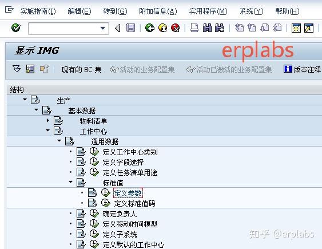Click the position/select node icon in IMG toolbar
Viewport: 322px width, 249px height.
[x=30, y=69]
